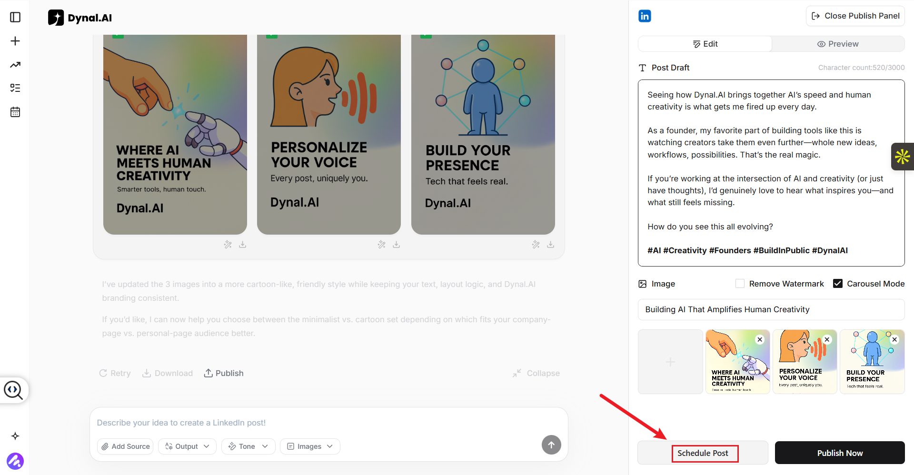Switch to the Preview tab
Viewport: 914px width, 475px height.
coord(838,44)
